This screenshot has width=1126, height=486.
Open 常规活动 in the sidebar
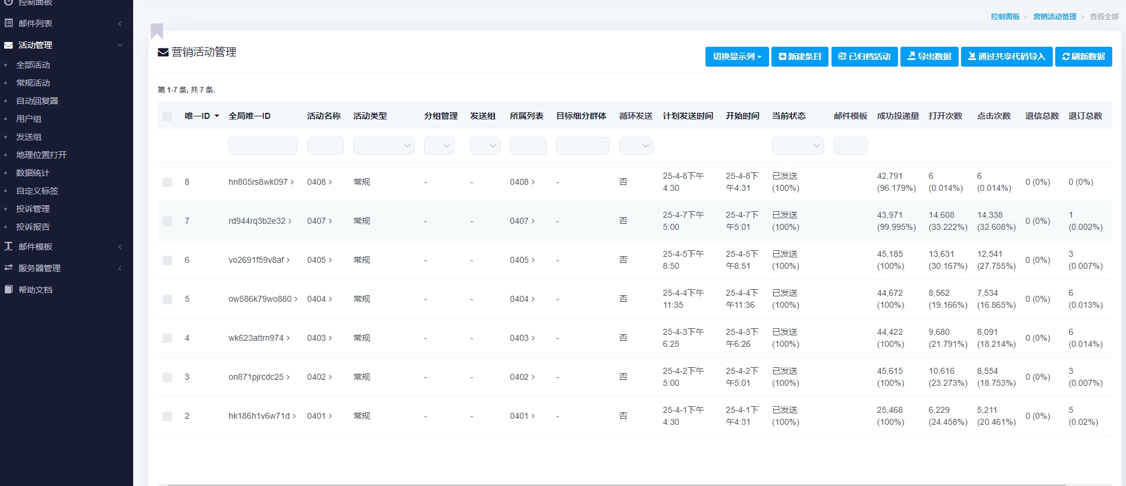tap(33, 83)
